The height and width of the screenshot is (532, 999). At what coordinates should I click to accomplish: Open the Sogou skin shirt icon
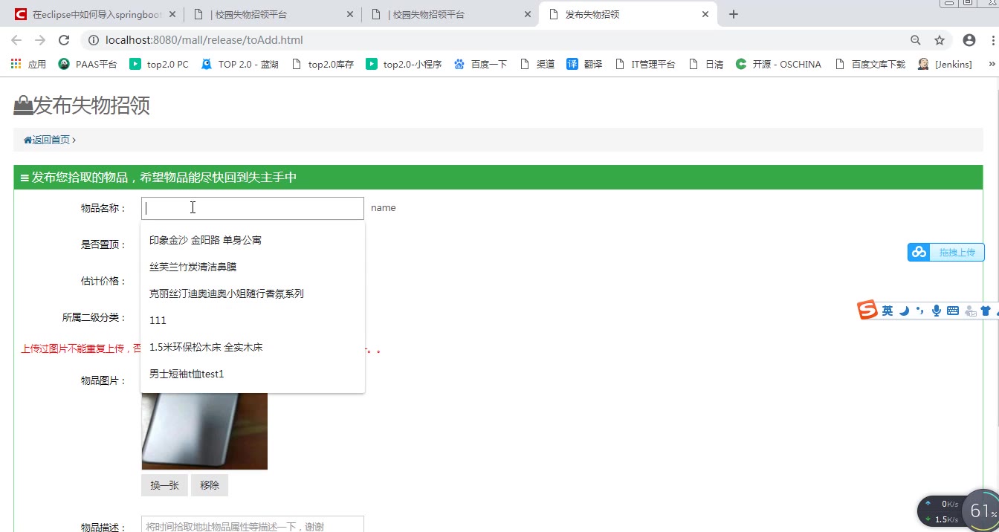point(986,311)
